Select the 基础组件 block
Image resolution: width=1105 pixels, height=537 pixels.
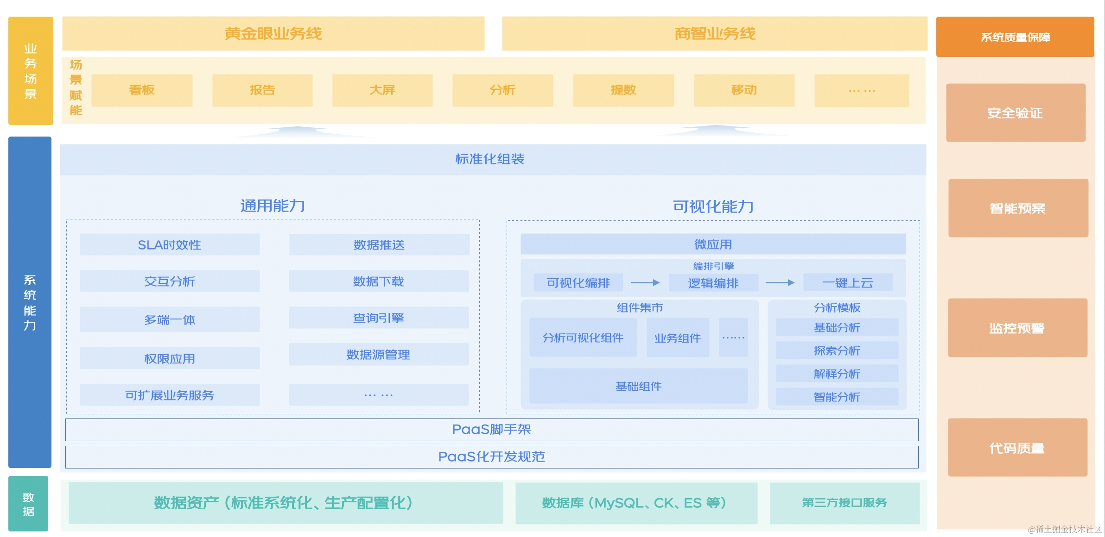coord(638,386)
